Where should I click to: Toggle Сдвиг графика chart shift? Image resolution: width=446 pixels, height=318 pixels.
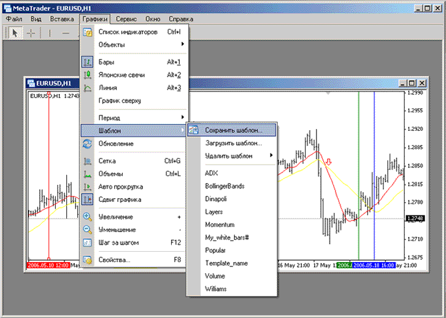pyautogui.click(x=134, y=200)
